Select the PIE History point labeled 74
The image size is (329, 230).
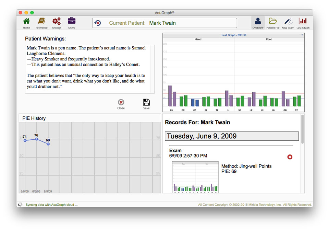click(x=25, y=140)
